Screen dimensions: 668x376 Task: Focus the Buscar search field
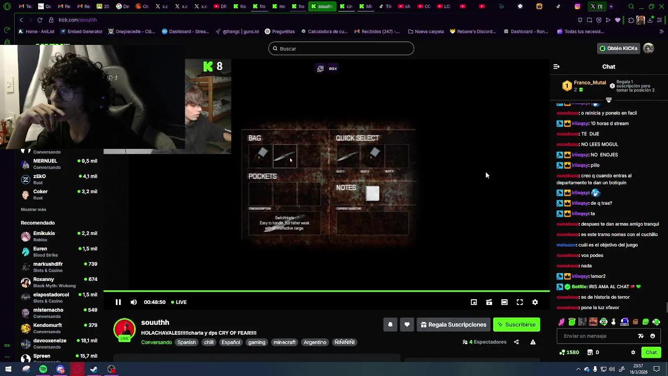click(x=341, y=49)
